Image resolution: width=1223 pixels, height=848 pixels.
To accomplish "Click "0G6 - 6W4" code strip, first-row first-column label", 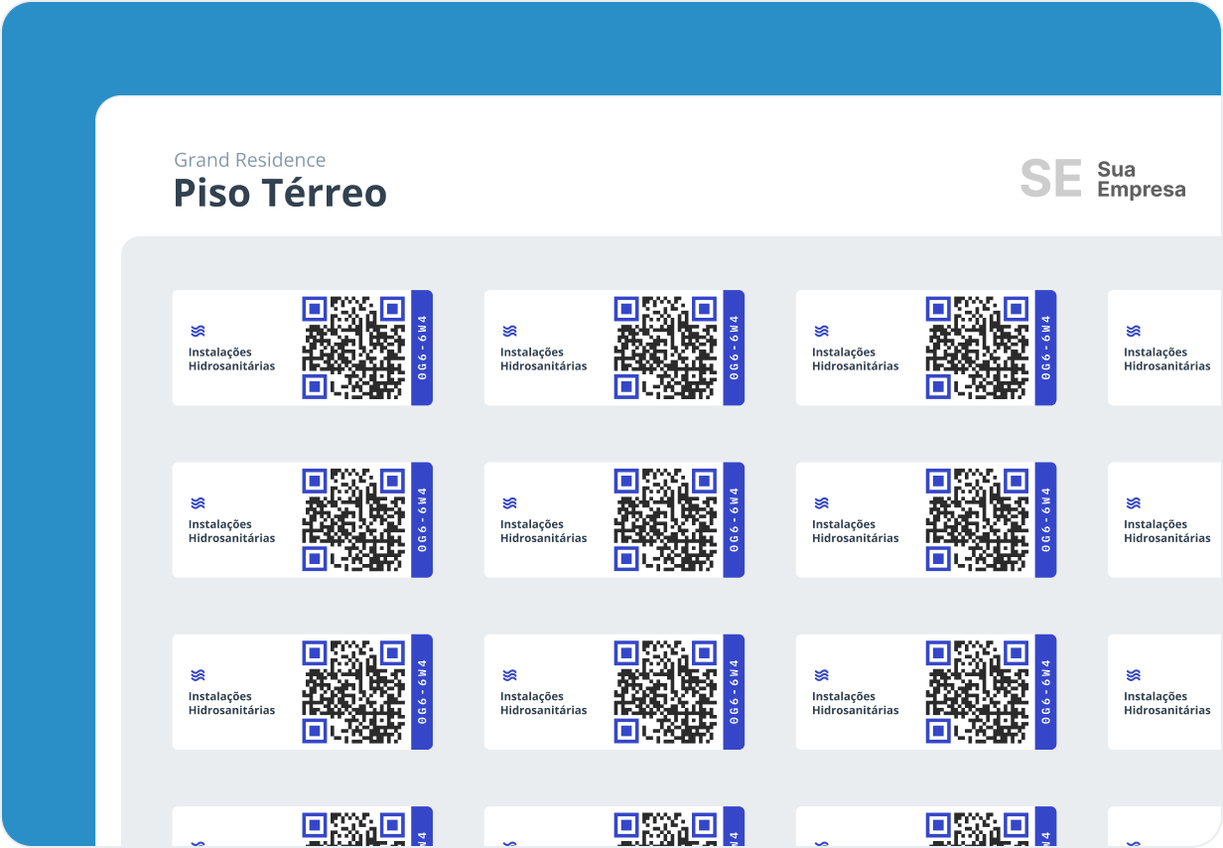I will pos(422,348).
